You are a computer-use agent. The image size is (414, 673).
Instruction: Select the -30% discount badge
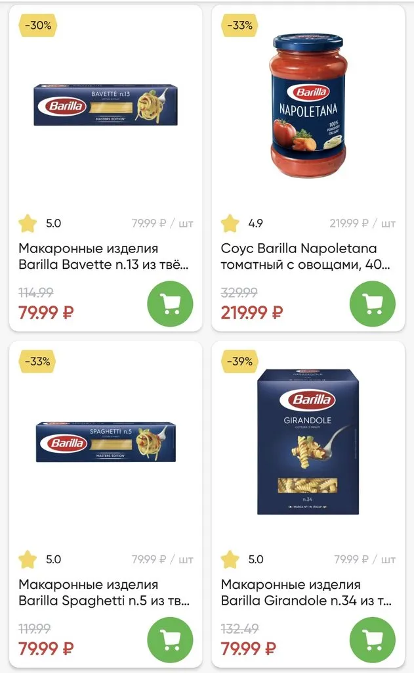(37, 27)
